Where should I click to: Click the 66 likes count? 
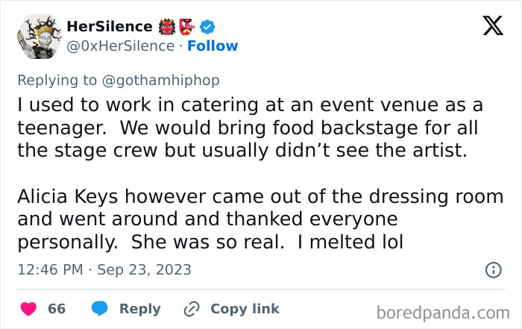(x=57, y=308)
